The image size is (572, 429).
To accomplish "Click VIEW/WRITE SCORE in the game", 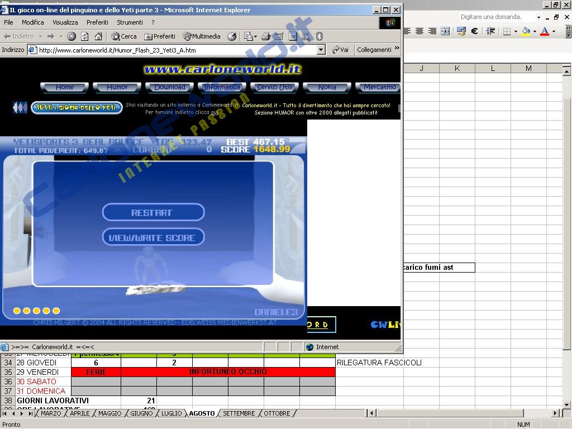I will click(153, 237).
